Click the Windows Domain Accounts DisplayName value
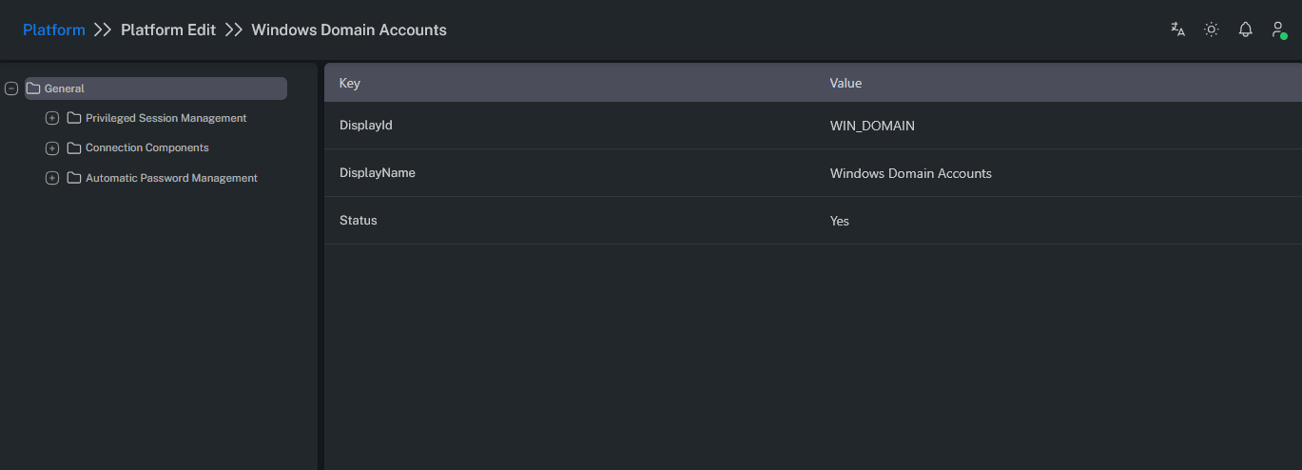 [910, 173]
